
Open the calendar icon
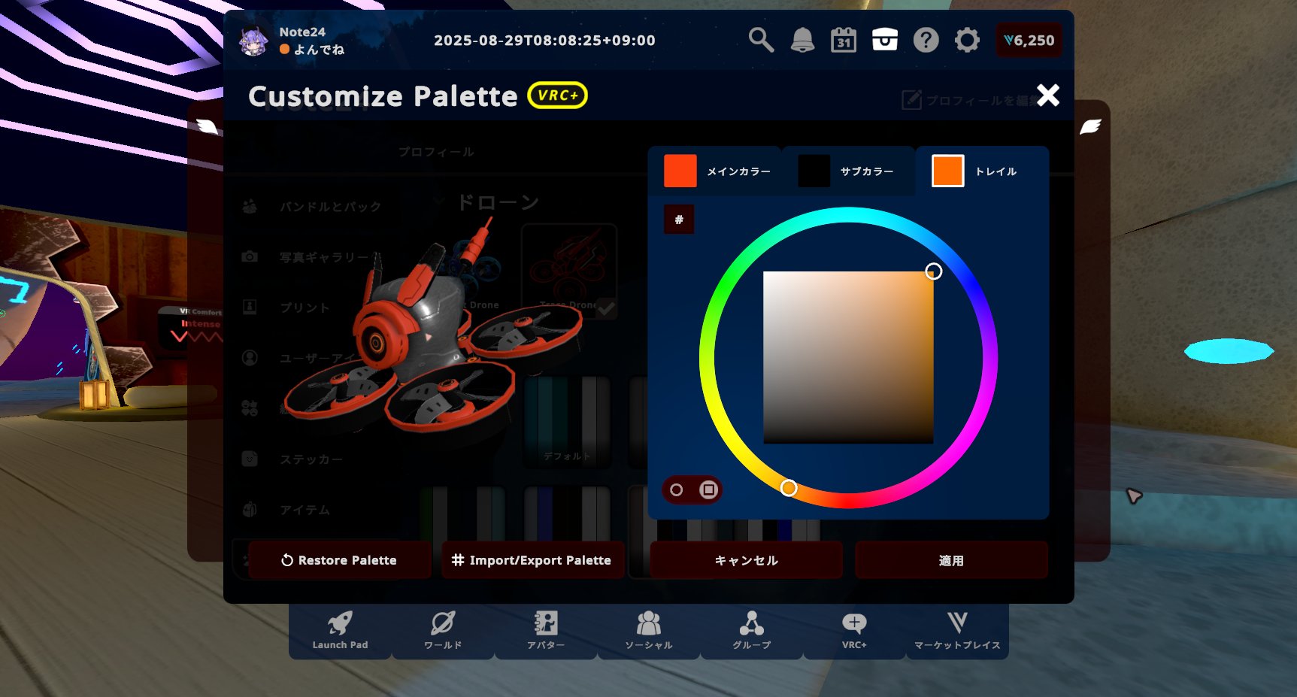tap(844, 40)
